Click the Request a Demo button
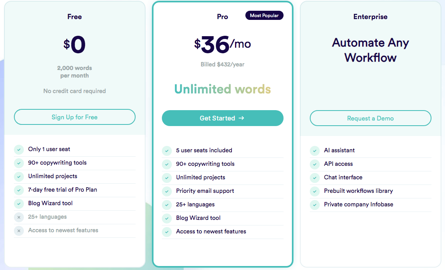The width and height of the screenshot is (445, 270). (x=370, y=118)
